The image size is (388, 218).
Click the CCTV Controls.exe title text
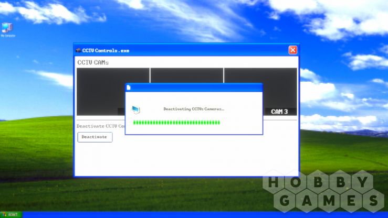click(106, 51)
